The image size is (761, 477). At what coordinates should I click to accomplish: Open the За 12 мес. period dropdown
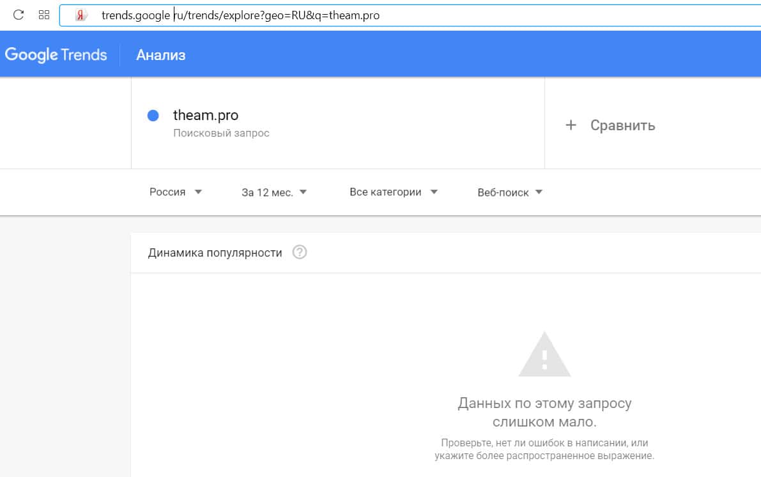(x=274, y=192)
